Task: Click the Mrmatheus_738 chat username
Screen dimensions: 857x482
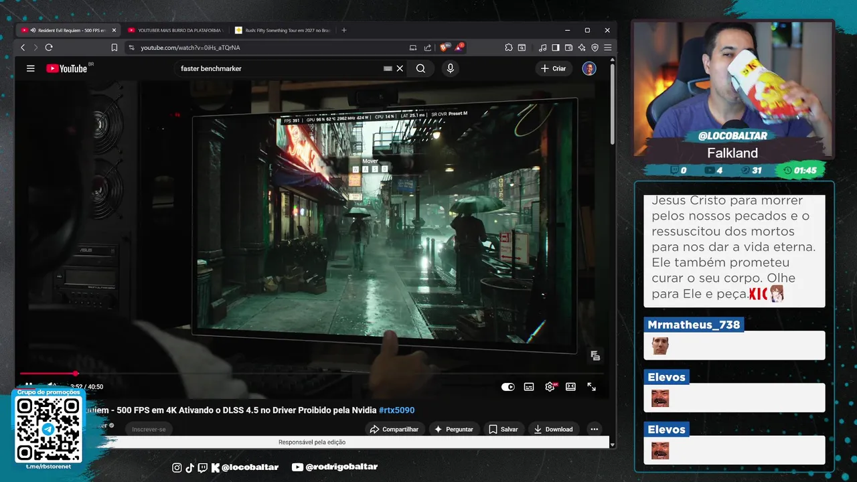Action: point(694,325)
